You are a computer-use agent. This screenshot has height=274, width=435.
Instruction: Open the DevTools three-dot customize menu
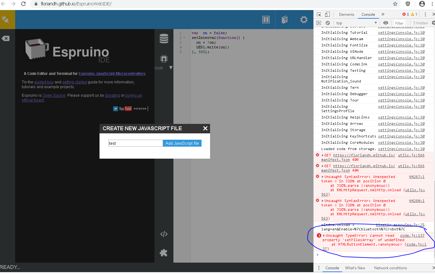[426, 14]
